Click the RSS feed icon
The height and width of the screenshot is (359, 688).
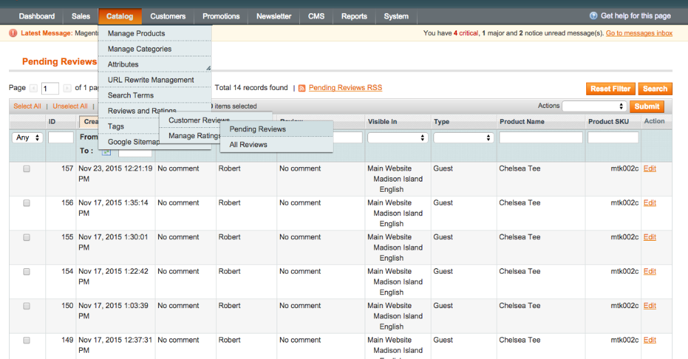[x=301, y=89]
